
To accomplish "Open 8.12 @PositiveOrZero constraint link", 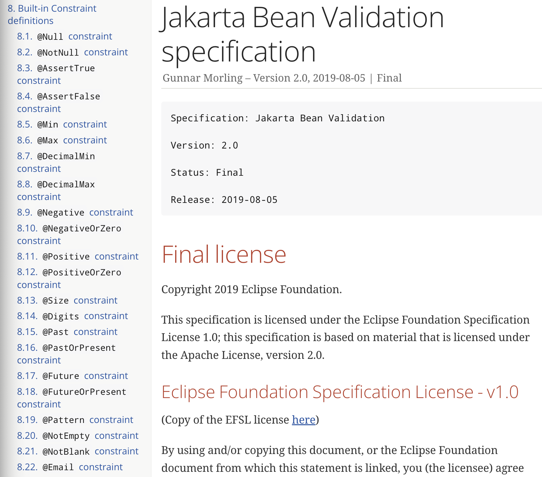I will (x=69, y=278).
